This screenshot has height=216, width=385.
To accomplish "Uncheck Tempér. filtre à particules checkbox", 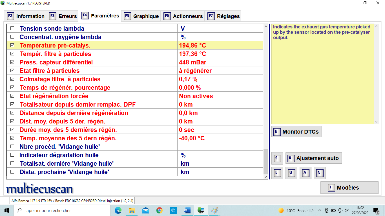I will point(12,54).
